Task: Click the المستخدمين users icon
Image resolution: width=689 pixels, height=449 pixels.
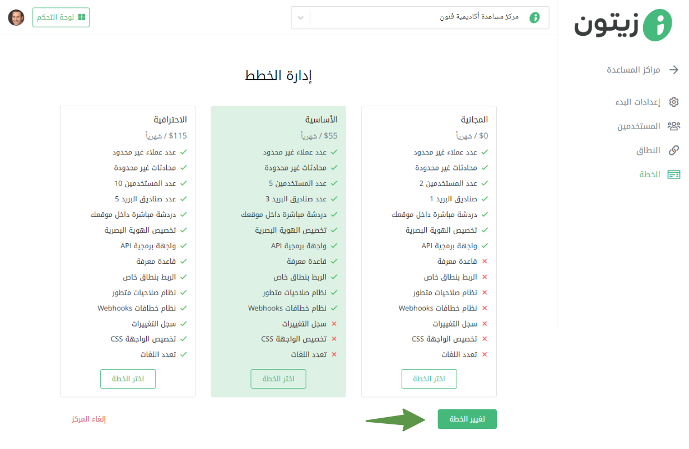Action: pos(674,126)
